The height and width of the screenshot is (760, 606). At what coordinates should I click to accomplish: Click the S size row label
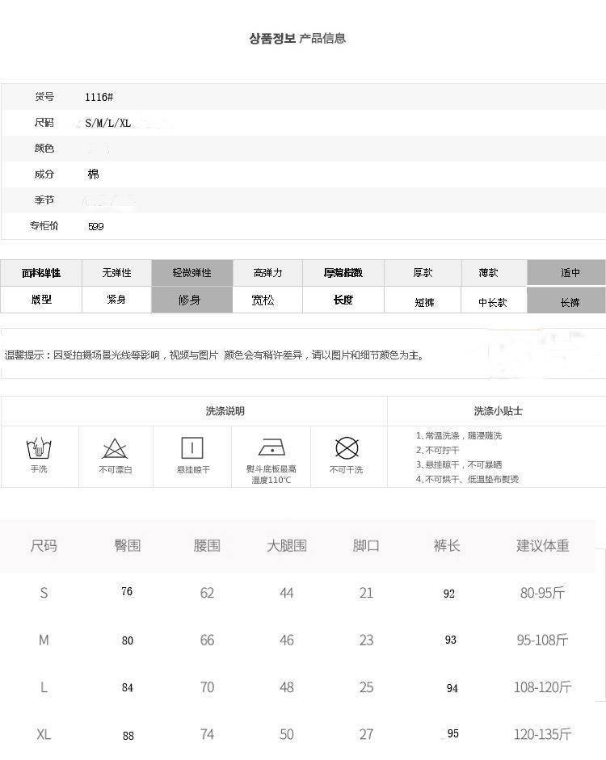pyautogui.click(x=44, y=593)
